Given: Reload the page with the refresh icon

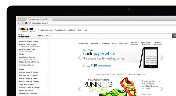Looking at the screenshot, I should [x=26, y=23].
